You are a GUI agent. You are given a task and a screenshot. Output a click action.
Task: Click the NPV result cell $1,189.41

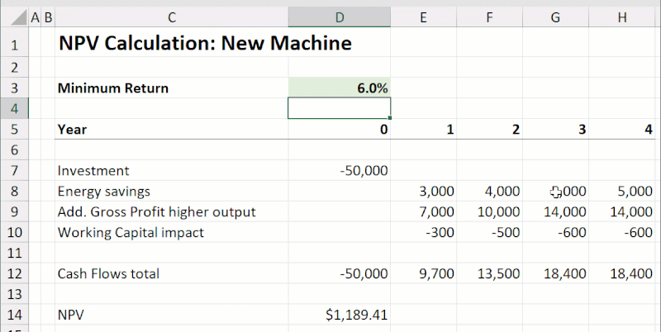340,315
